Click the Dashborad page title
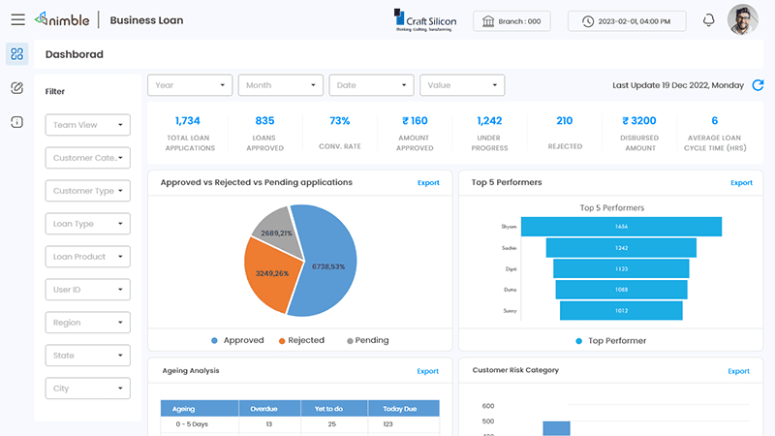 [x=75, y=54]
